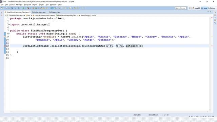Expand breadcrumb arrow before src
Viewport: 217px width, 122px height.
tap(25, 16)
